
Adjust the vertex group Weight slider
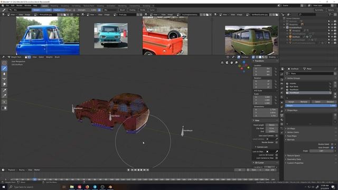311,106
